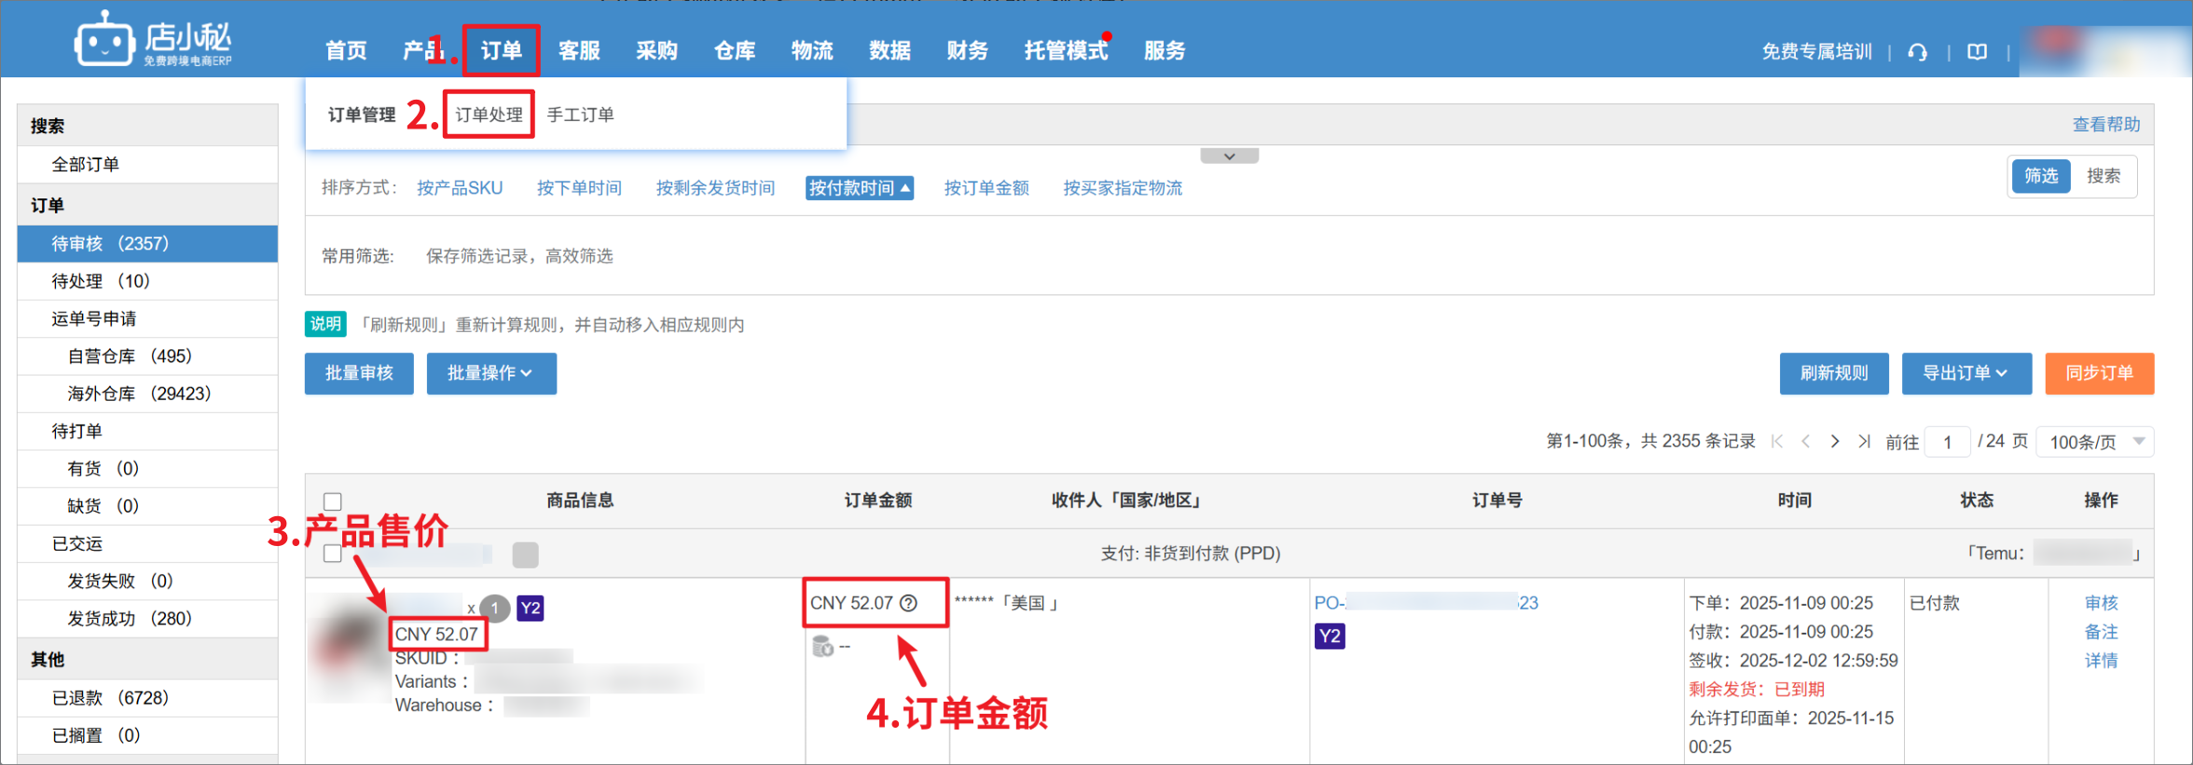Tick the select-all checkbox in table header
Image resolution: width=2193 pixels, height=765 pixels.
click(x=333, y=501)
